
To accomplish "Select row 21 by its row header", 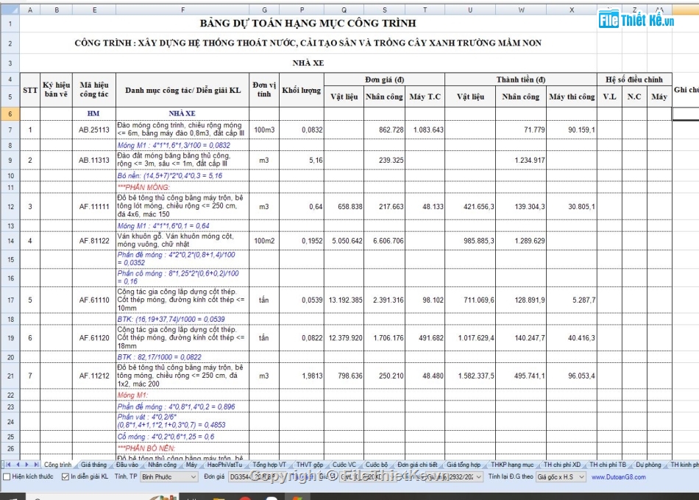I will (x=10, y=376).
